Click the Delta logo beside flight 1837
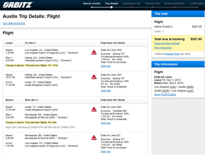Screen dimensions: 205x155 pyautogui.click(x=94, y=77)
